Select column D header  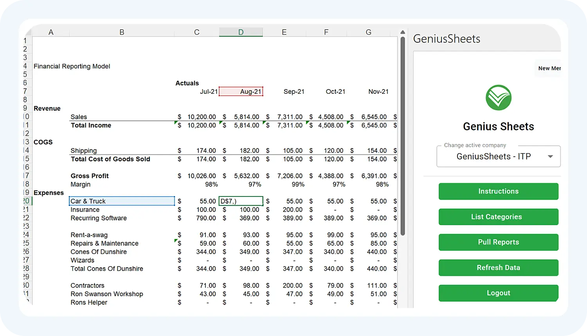(x=241, y=32)
